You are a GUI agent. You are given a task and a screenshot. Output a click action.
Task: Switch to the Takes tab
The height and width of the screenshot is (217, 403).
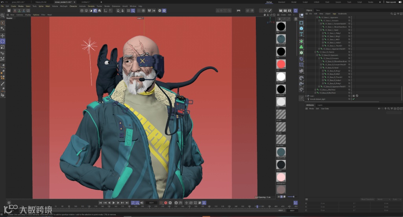pyautogui.click(x=318, y=10)
